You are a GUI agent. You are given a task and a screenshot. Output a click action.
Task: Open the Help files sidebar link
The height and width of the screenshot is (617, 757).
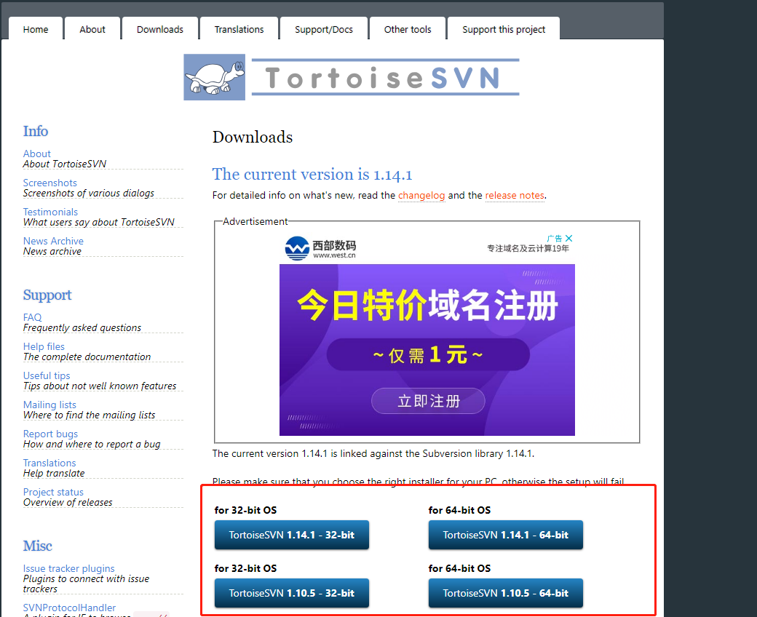tap(44, 346)
